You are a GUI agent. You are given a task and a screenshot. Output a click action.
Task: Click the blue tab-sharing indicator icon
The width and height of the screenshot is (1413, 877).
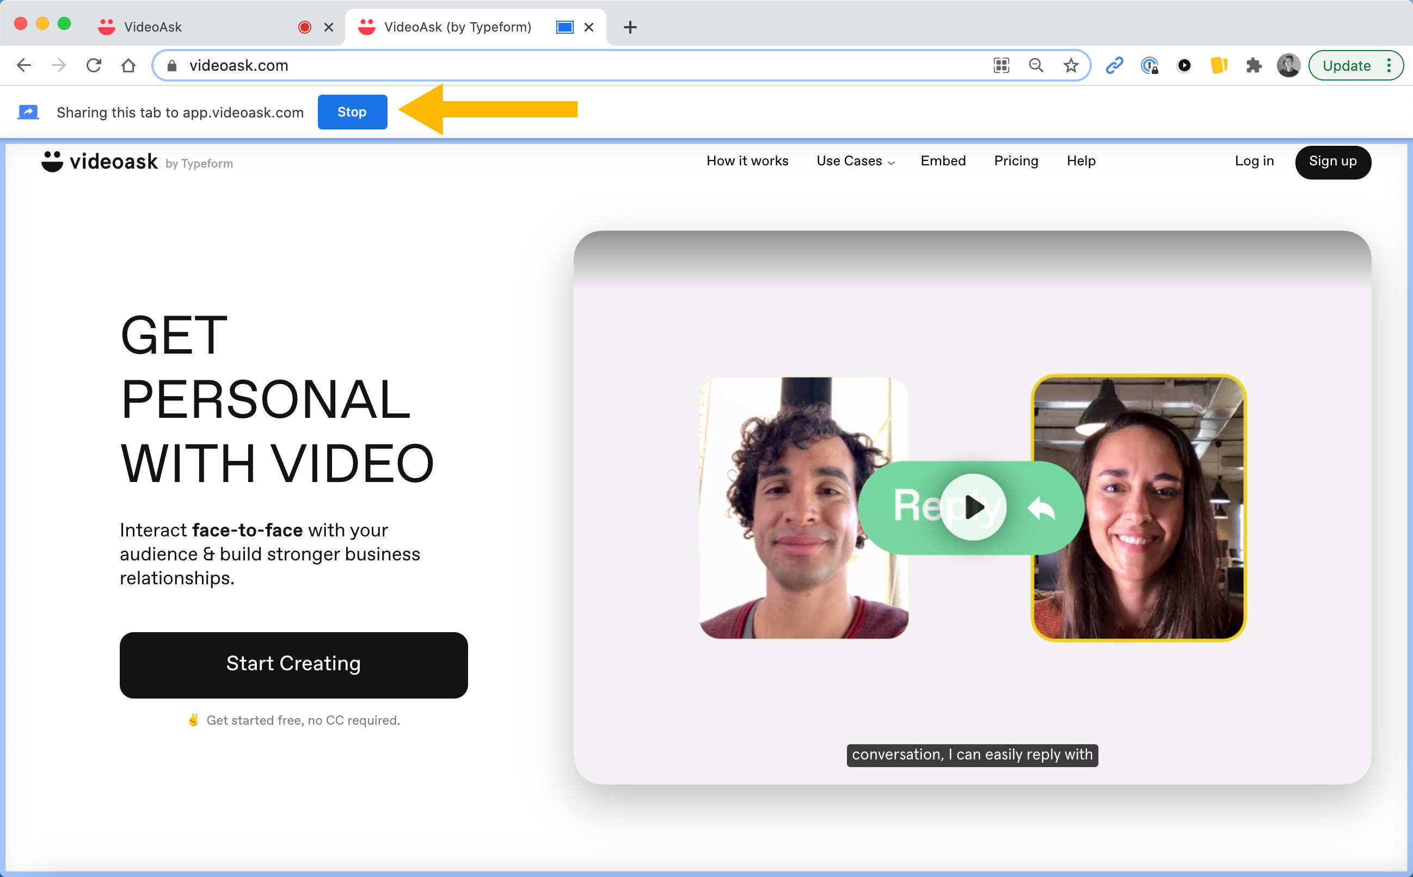point(564,27)
